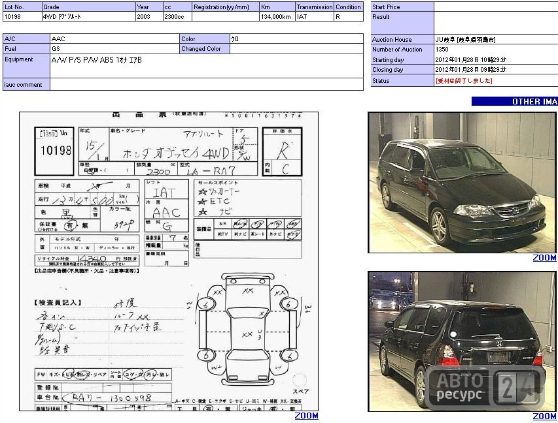
Task: Click the Lot No. column header
Action: click(14, 7)
